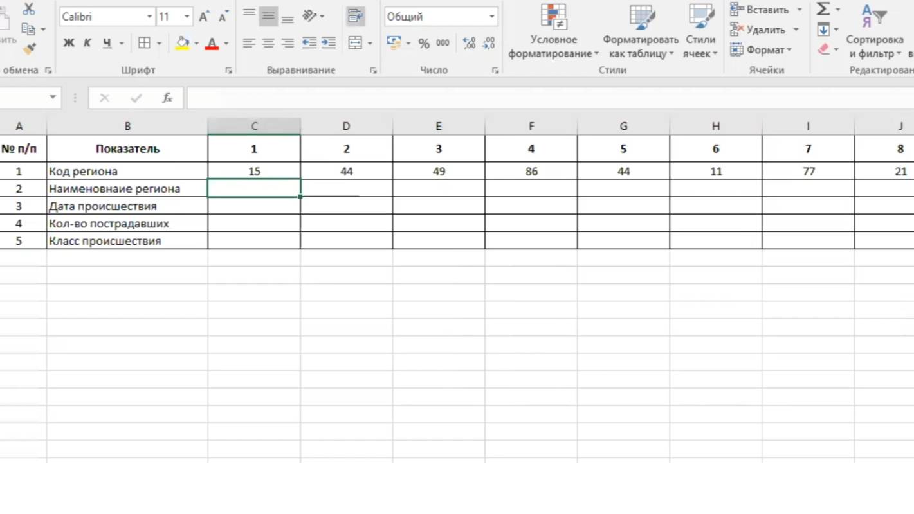Toggle middle vertical alignment

point(268,16)
